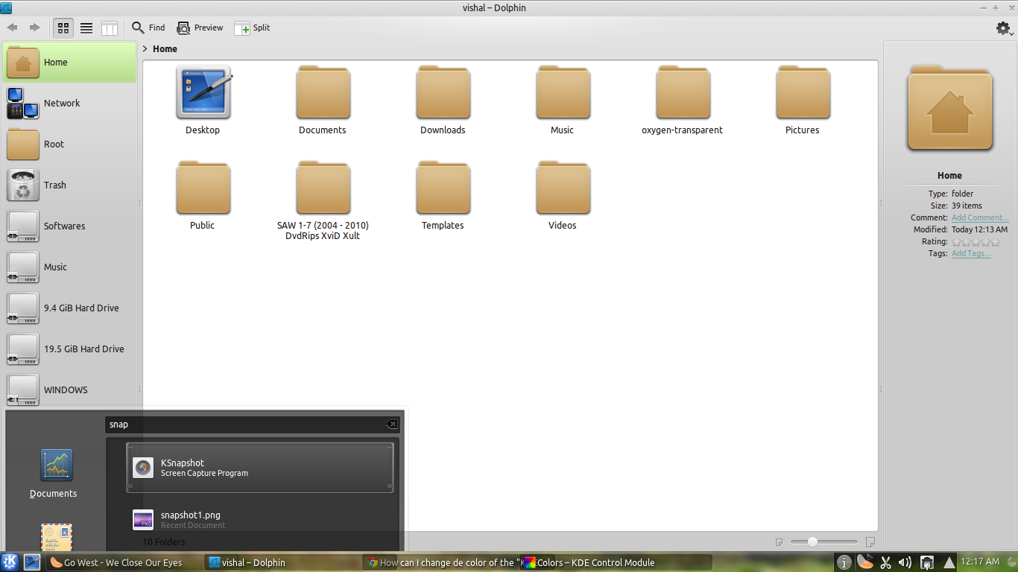Show hidden tray icons arrow
This screenshot has width=1018, height=572.
(x=949, y=562)
